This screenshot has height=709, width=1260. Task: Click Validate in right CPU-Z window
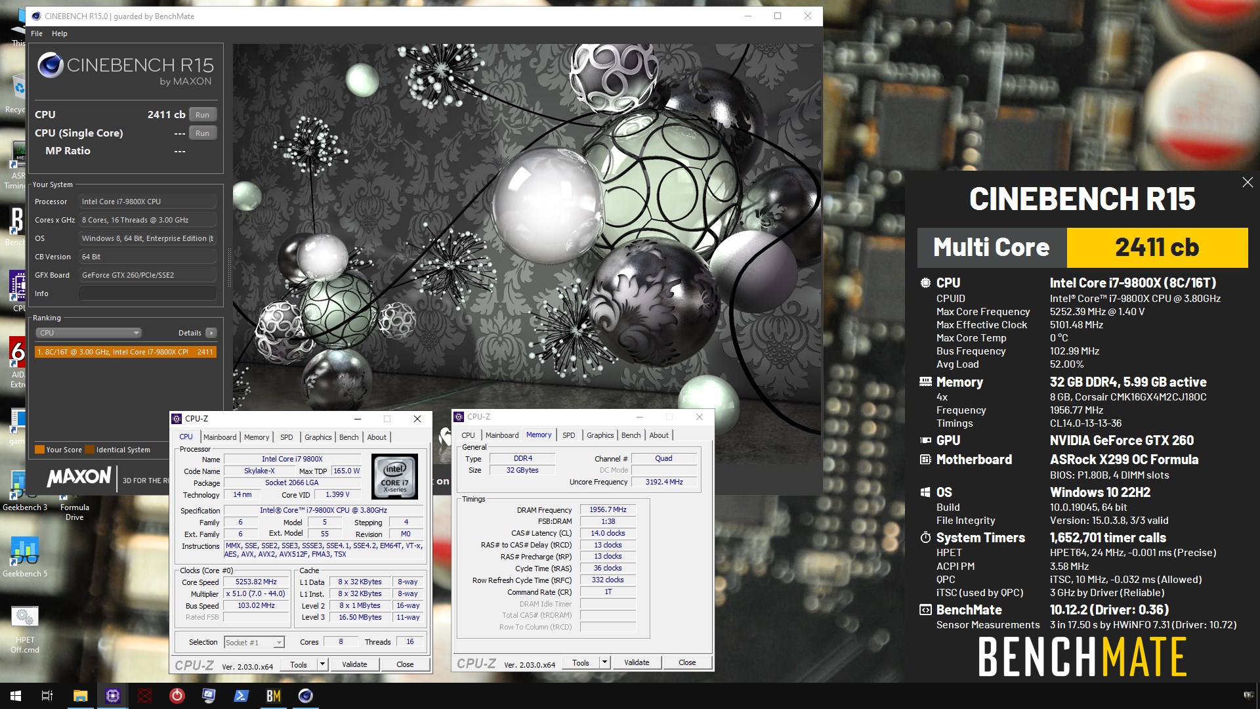(x=637, y=663)
